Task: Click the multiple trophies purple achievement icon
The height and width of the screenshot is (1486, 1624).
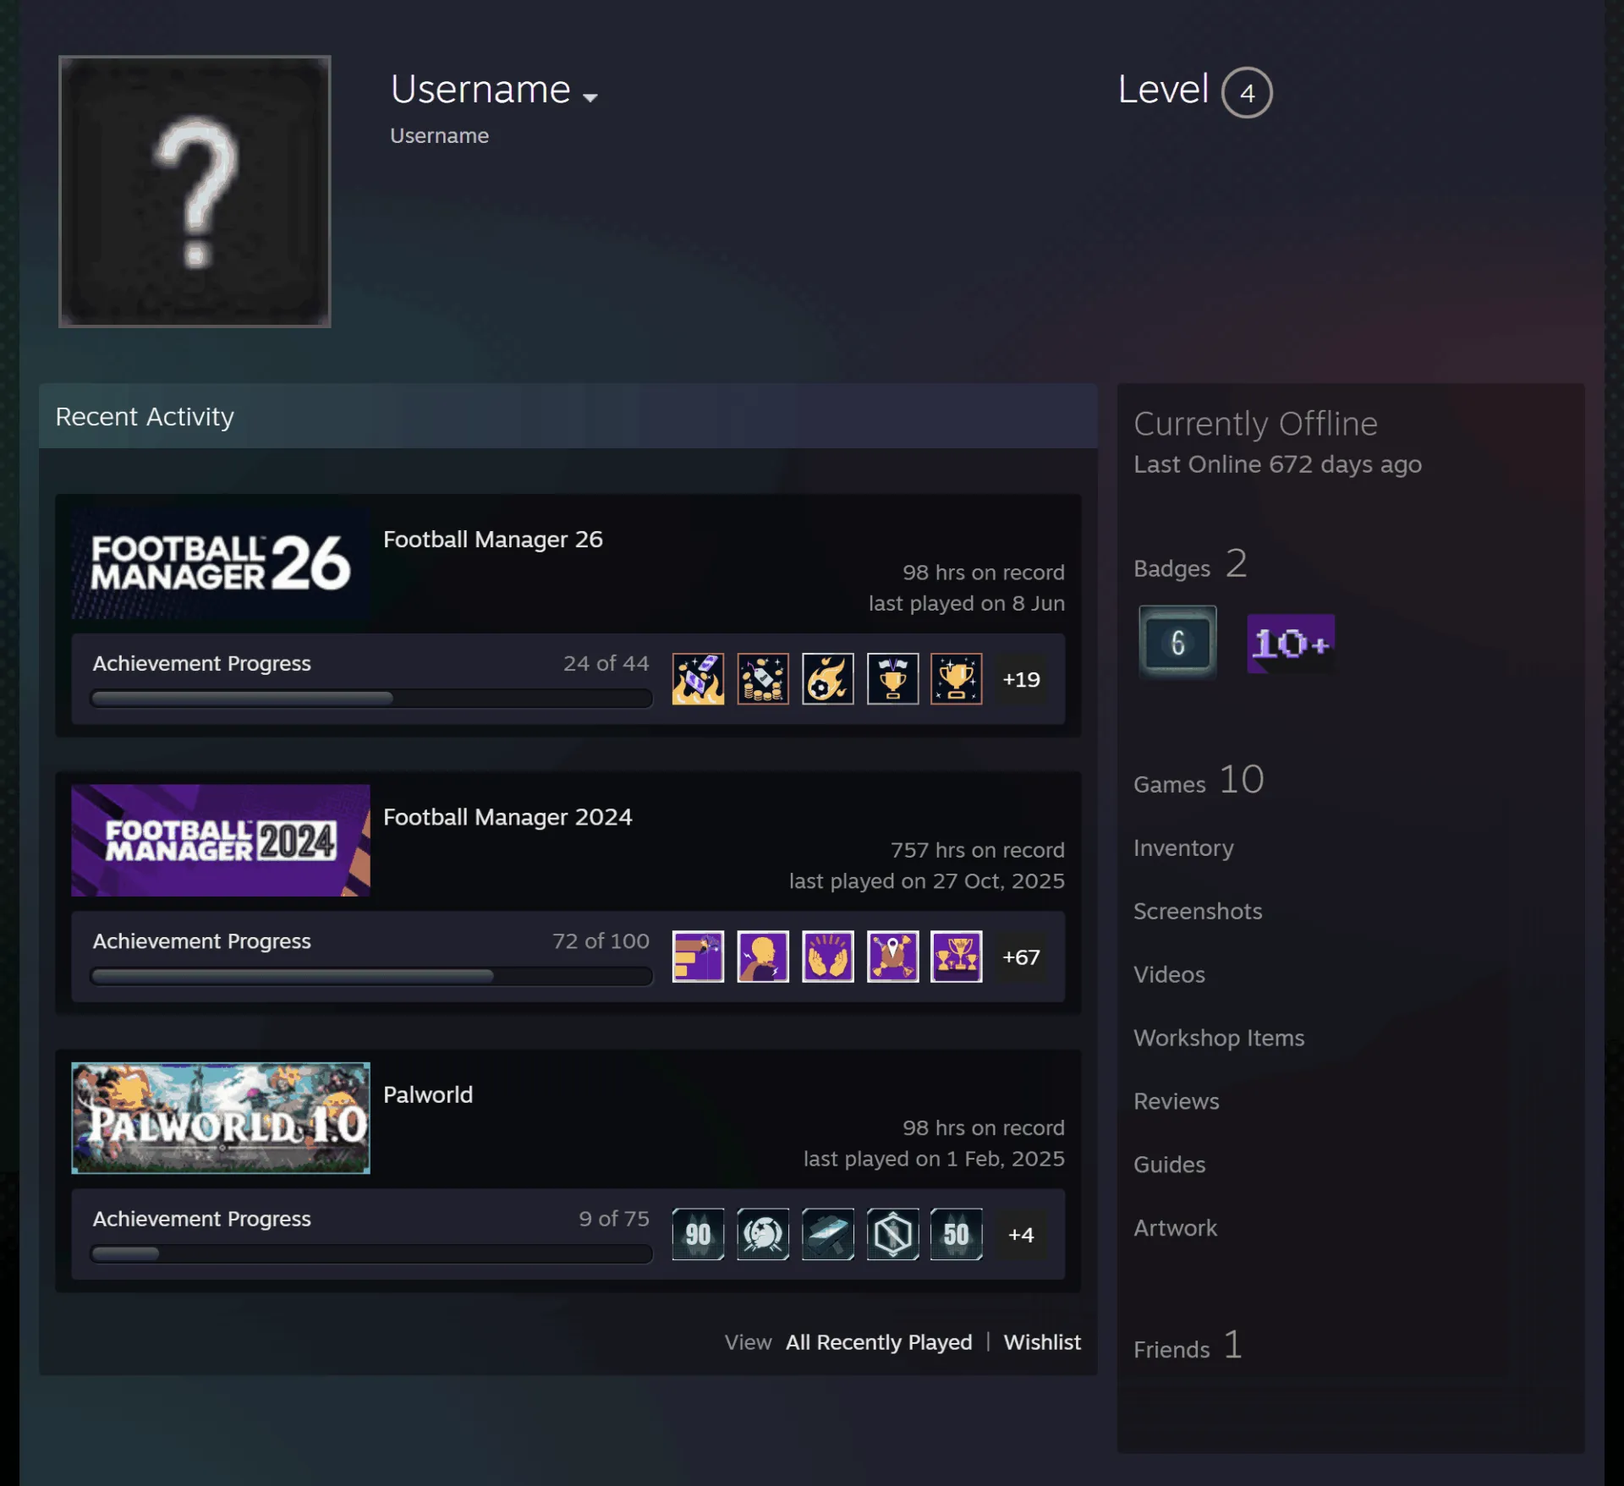Action: tap(957, 956)
